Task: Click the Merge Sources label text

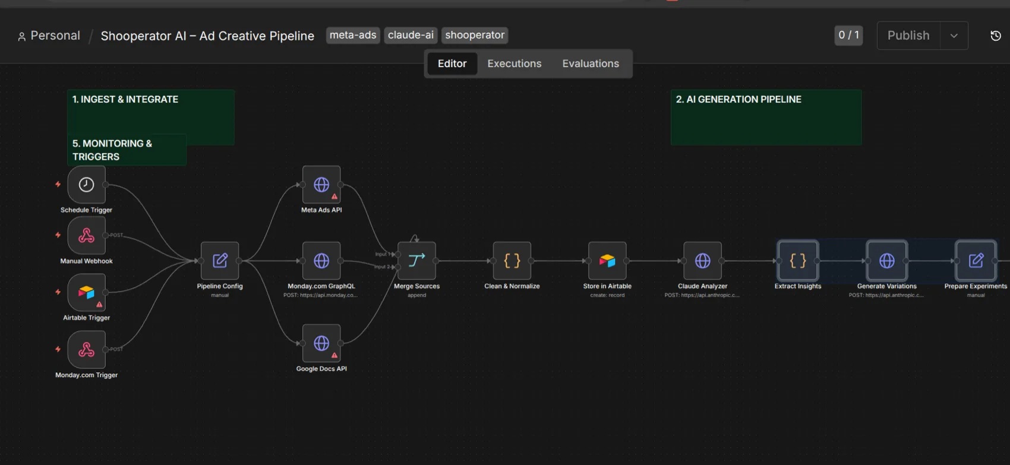Action: [416, 286]
